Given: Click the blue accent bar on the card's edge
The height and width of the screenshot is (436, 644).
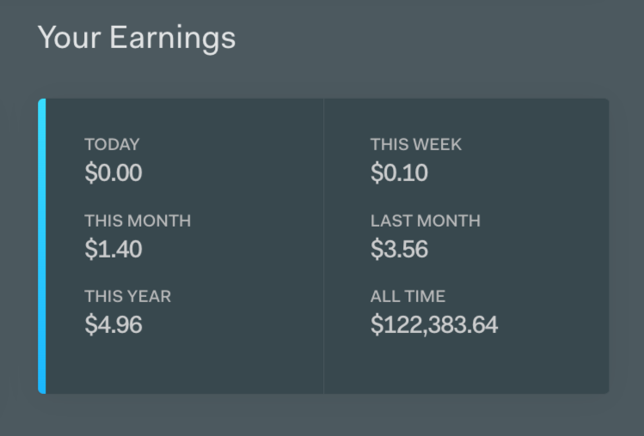Looking at the screenshot, I should click(x=42, y=246).
